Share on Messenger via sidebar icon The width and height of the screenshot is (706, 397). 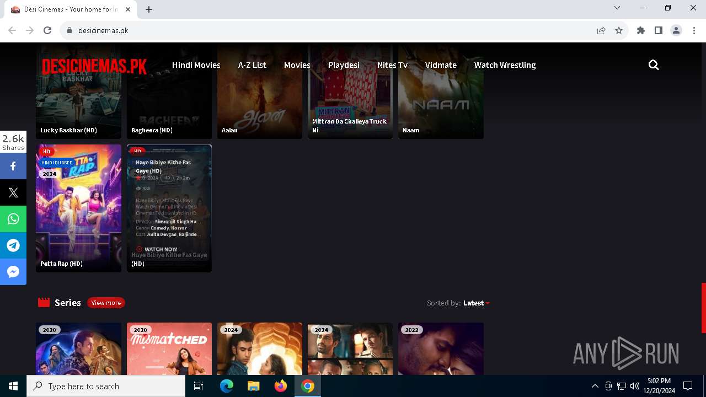(13, 272)
